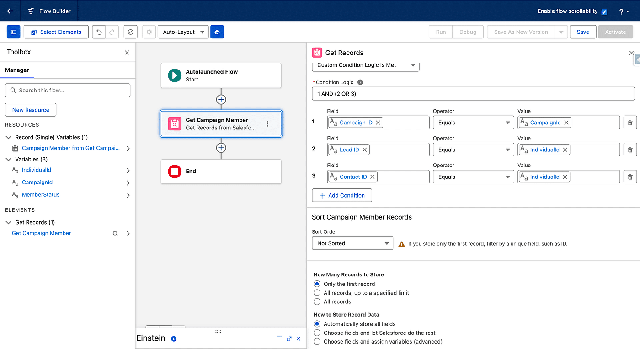Screen dimensions: 640x349
Task: Click the Add Condition button
Action: 341,195
